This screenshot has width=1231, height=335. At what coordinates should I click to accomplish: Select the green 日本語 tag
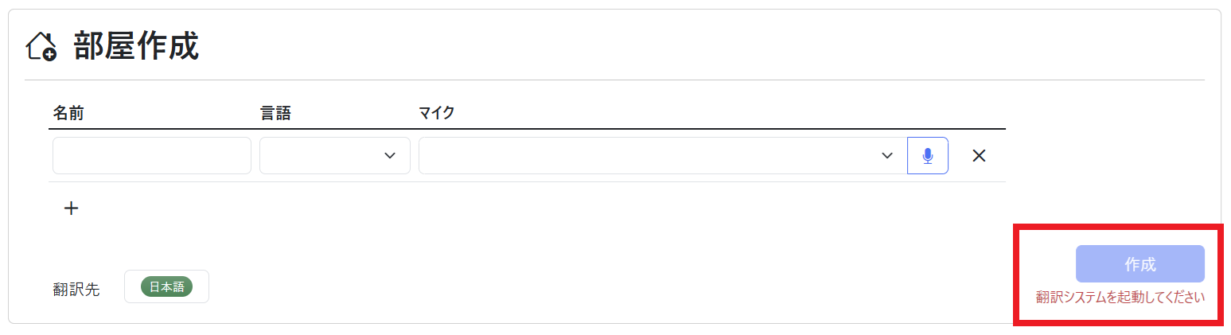[166, 286]
